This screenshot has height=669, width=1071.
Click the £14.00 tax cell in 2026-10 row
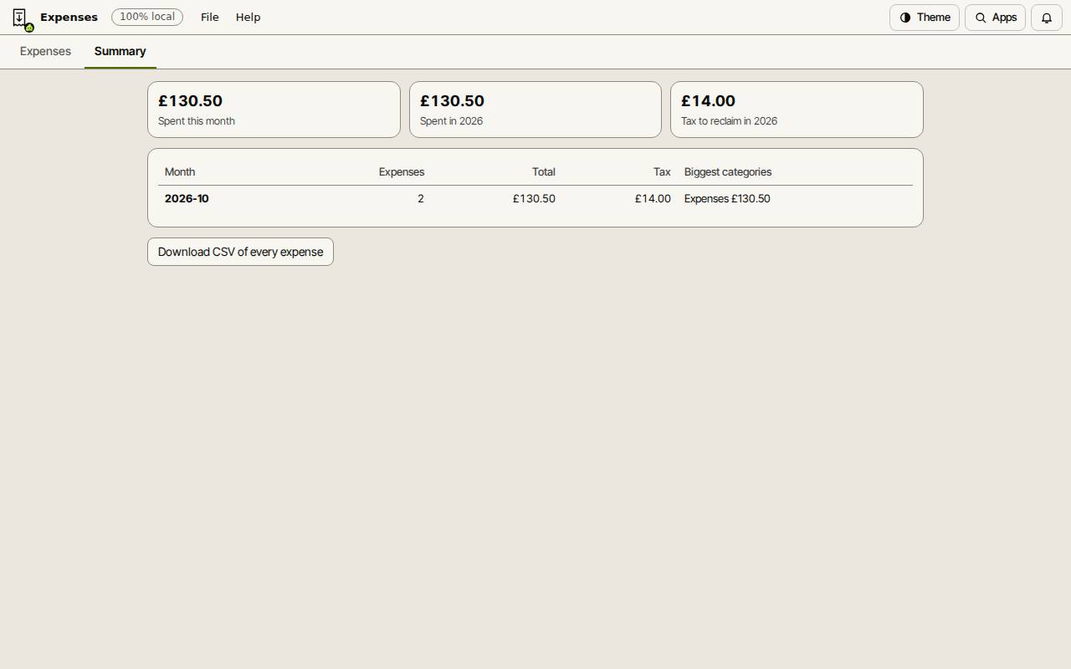click(x=653, y=198)
